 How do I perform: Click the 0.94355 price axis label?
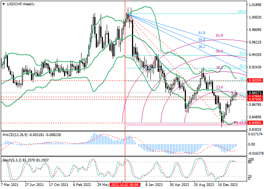(255, 55)
